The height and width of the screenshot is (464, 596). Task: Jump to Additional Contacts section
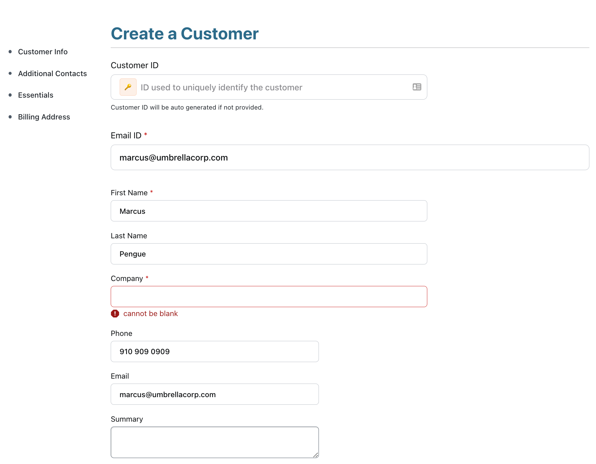click(52, 73)
